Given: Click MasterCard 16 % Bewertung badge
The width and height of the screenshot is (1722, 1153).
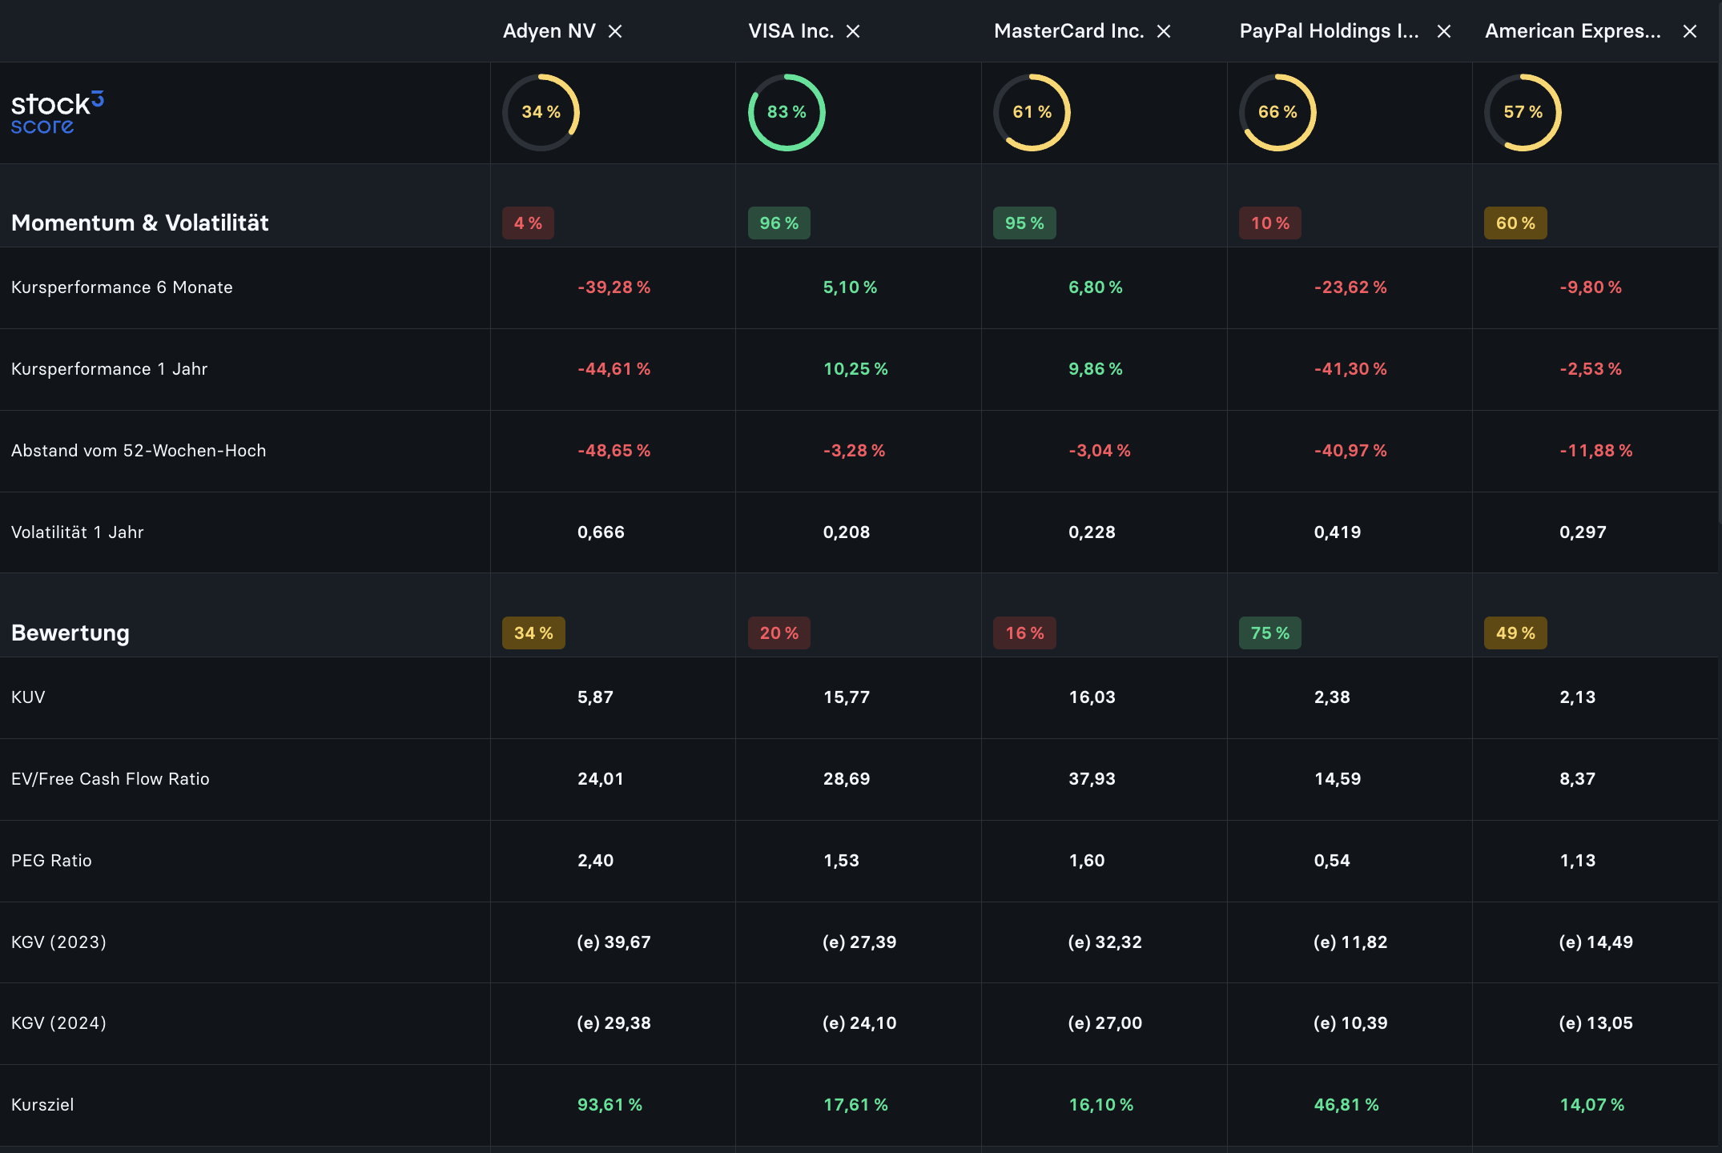Looking at the screenshot, I should [1024, 633].
